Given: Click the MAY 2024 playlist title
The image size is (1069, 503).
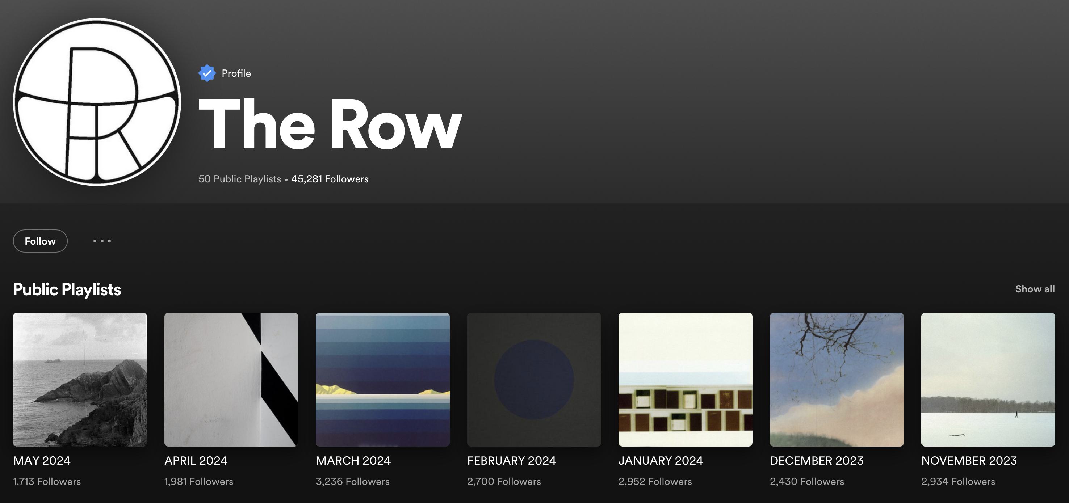Looking at the screenshot, I should coord(42,461).
